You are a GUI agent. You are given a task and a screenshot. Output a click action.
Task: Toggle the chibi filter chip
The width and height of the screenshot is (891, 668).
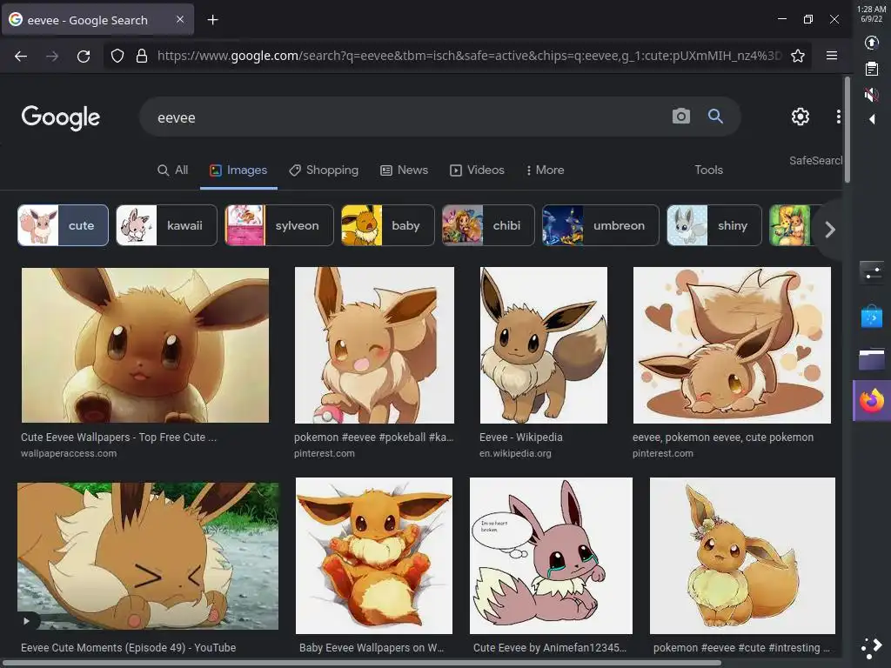(488, 225)
